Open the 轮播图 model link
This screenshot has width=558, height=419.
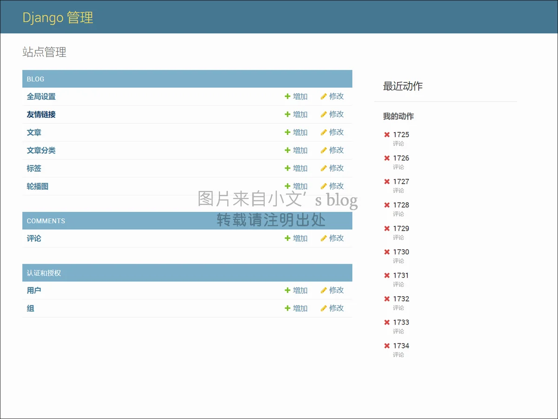[x=37, y=186]
